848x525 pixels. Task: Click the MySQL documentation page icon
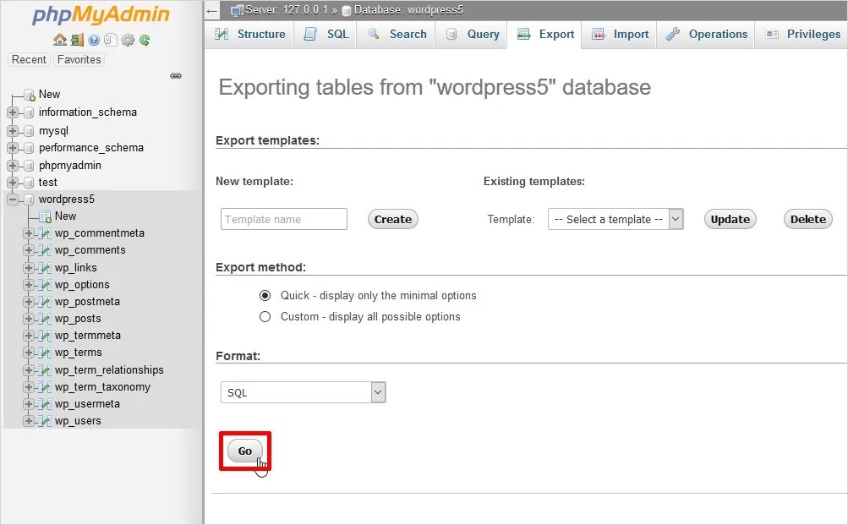(110, 41)
